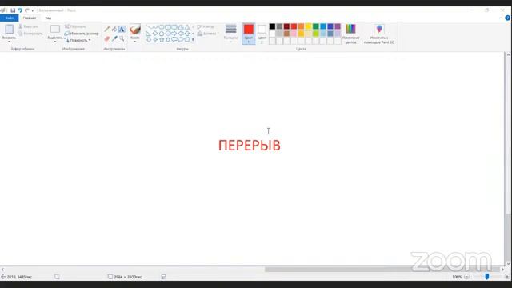512x288 pixels.
Task: Switch to the Home (Главная) tab
Action: pos(30,18)
